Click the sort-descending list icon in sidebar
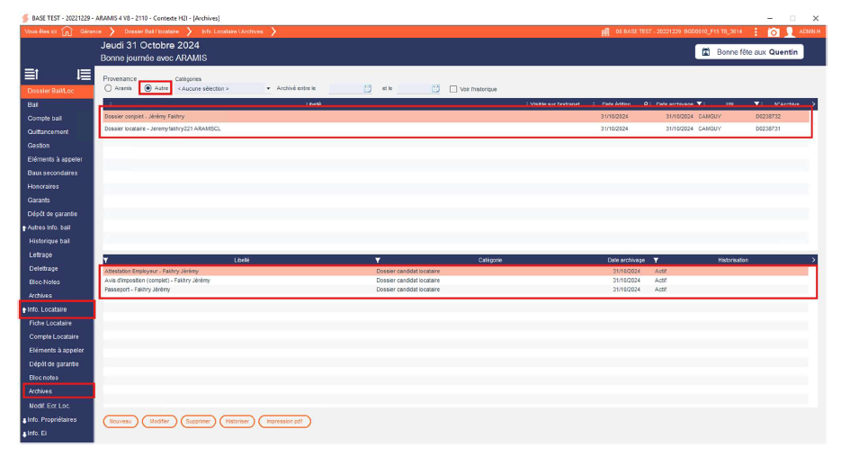The width and height of the screenshot is (850, 456). pos(84,75)
